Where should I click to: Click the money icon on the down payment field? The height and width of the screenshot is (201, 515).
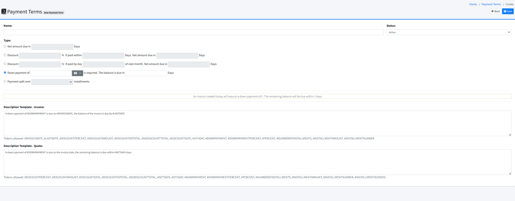point(75,73)
